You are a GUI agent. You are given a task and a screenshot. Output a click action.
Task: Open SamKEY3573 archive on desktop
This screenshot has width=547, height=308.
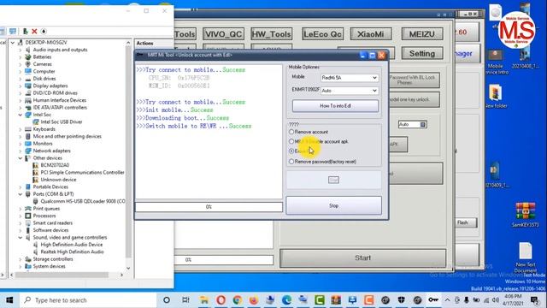pos(526,215)
